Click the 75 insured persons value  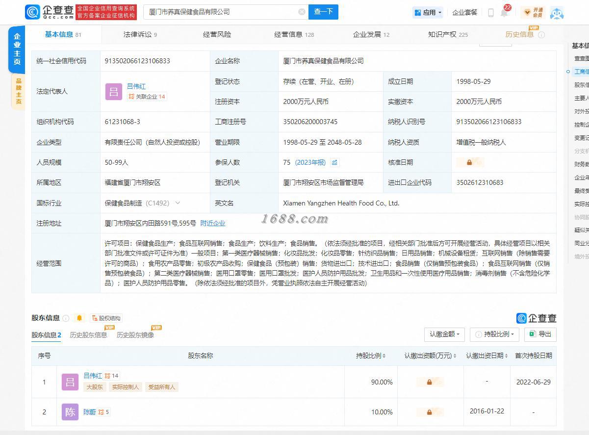coord(287,162)
